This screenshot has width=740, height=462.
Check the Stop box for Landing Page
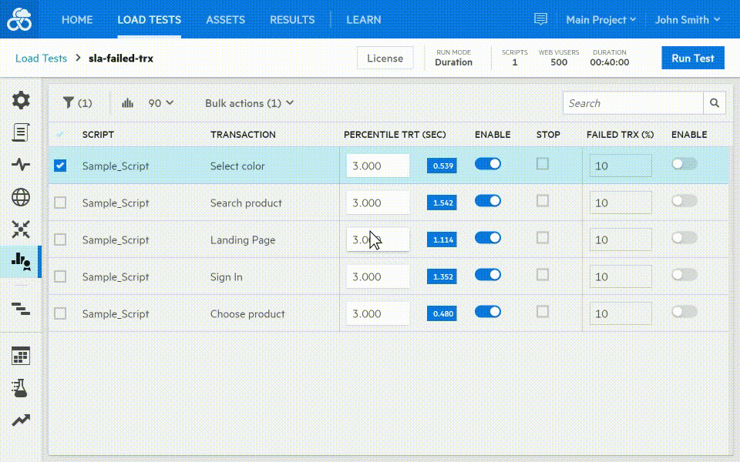(543, 238)
